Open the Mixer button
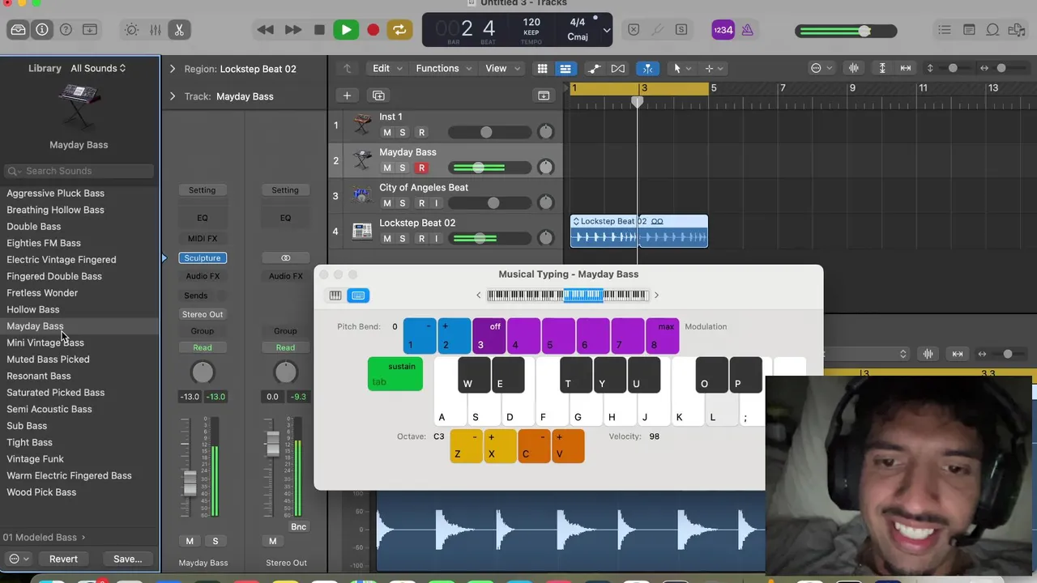The height and width of the screenshot is (583, 1037). tap(156, 30)
